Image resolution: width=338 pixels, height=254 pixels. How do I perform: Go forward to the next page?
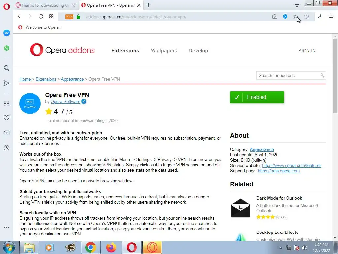click(30, 16)
